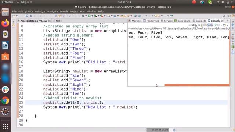This screenshot has width=235, height=132.
Task: Open the Refactor menu
Action: (40, 11)
